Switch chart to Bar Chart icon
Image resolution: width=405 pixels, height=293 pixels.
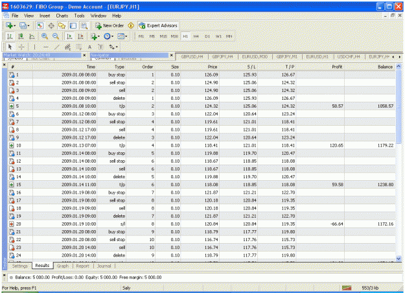coord(10,36)
